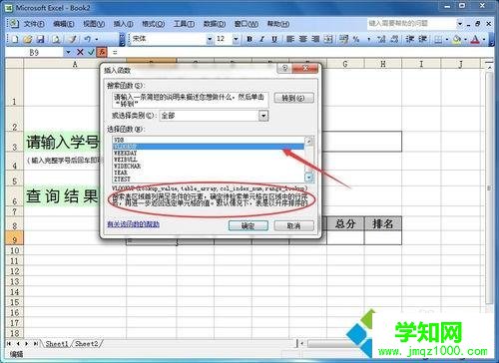The height and width of the screenshot is (363, 499).
Task: Switch to the Sheet1 tab
Action: tap(57, 344)
